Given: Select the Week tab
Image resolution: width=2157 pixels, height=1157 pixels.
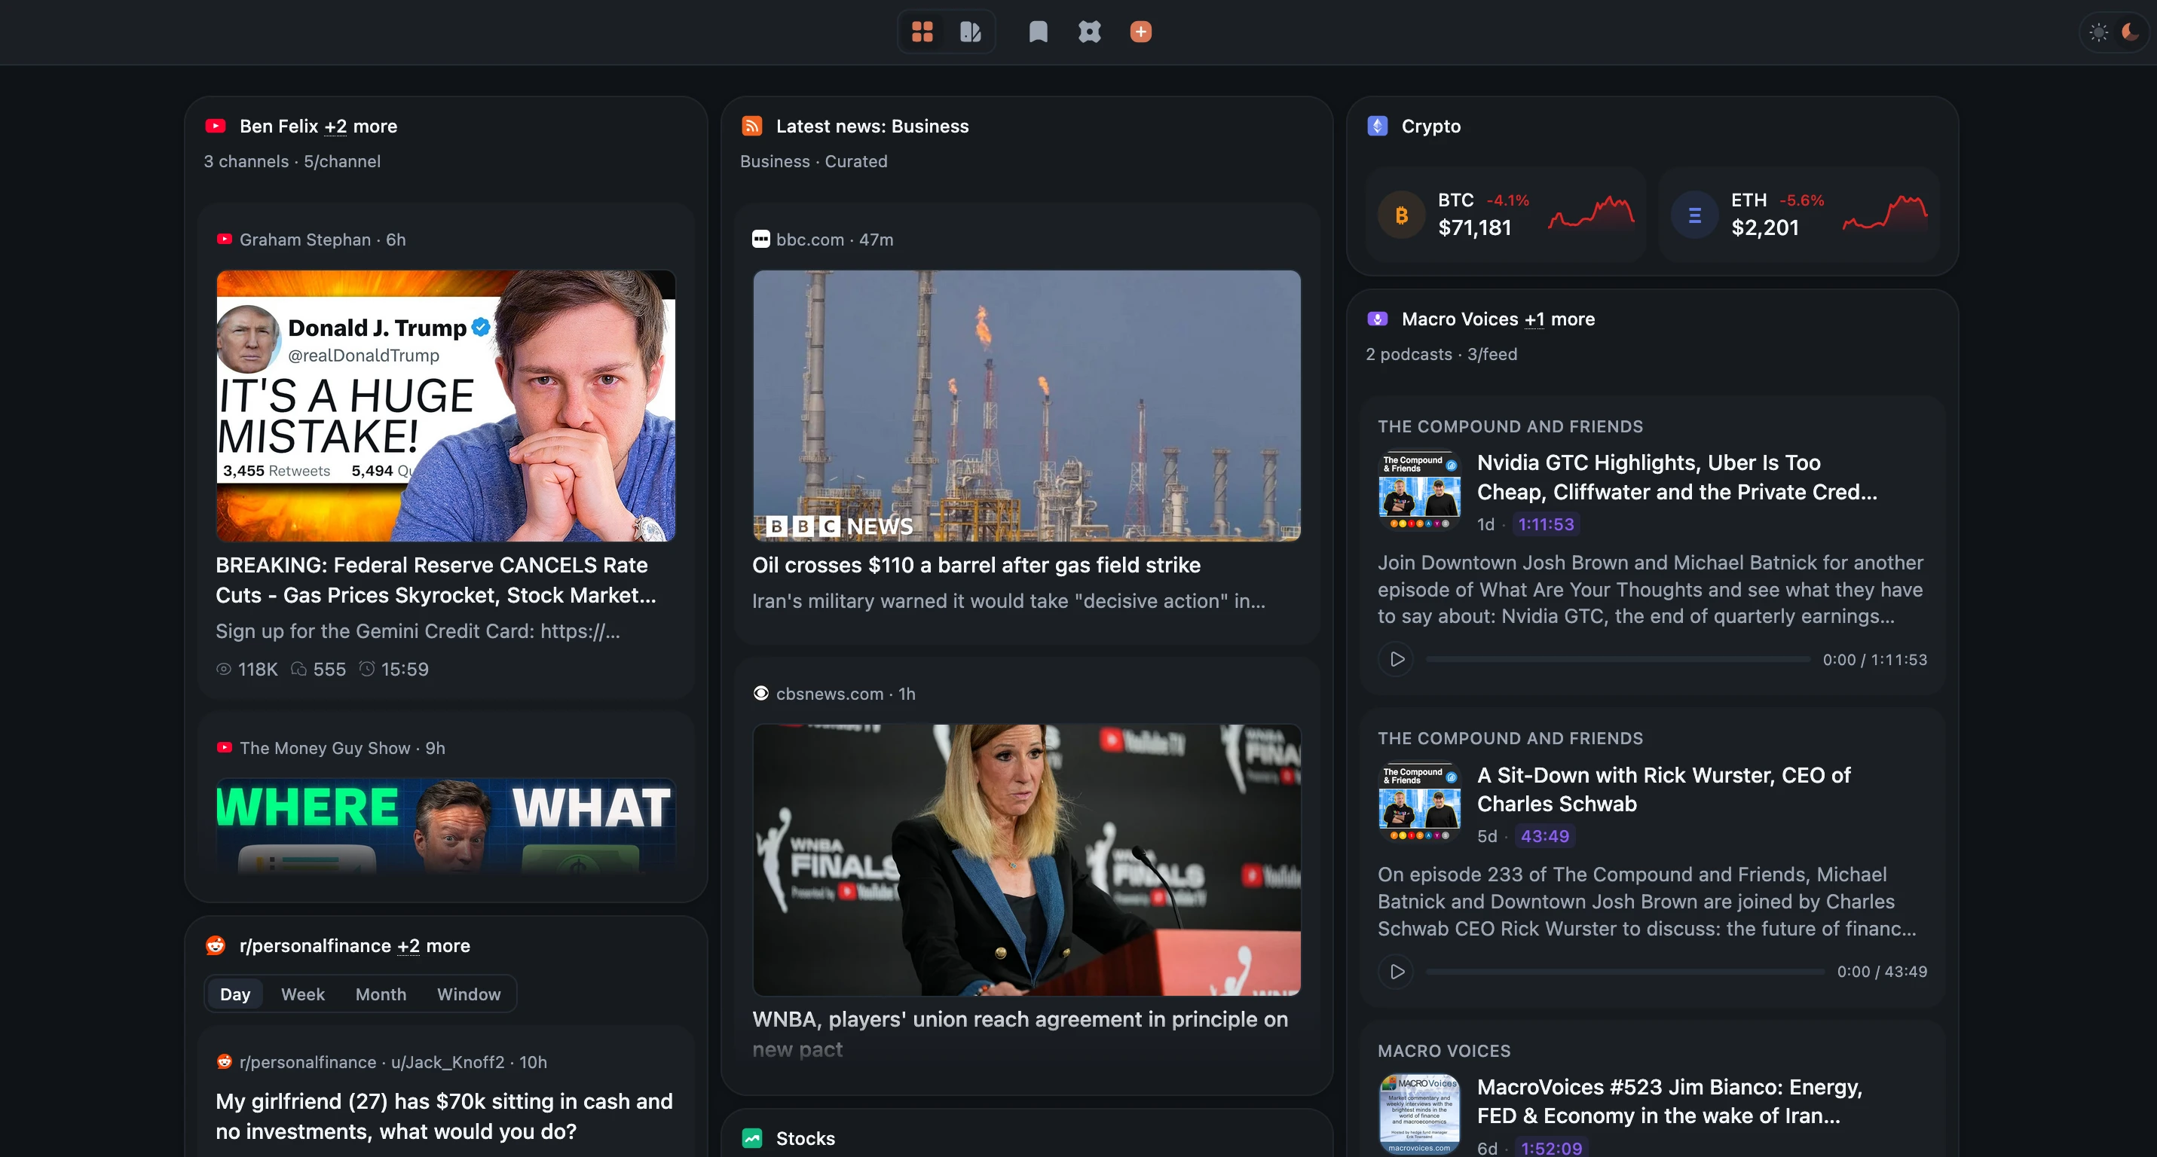Looking at the screenshot, I should 302,994.
